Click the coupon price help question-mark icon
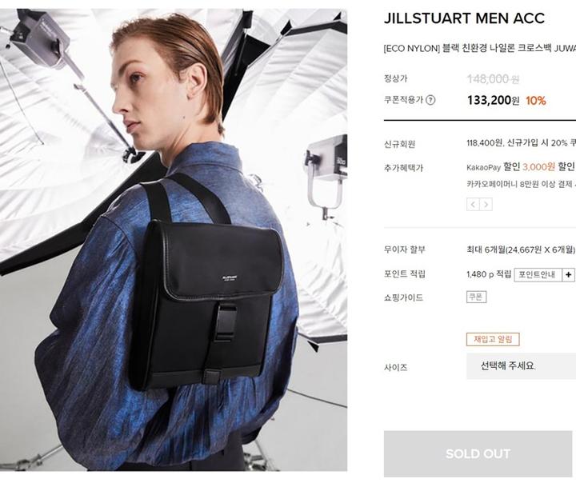This screenshot has width=576, height=483. [x=430, y=100]
